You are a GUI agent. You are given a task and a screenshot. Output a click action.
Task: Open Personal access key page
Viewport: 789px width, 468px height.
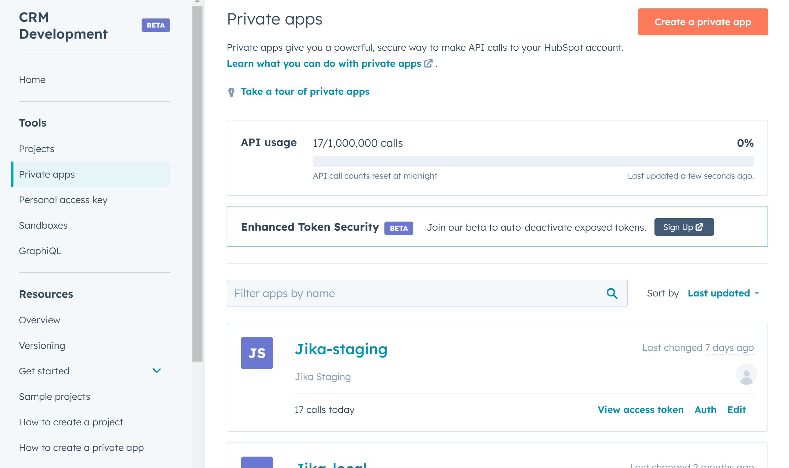[x=63, y=200]
